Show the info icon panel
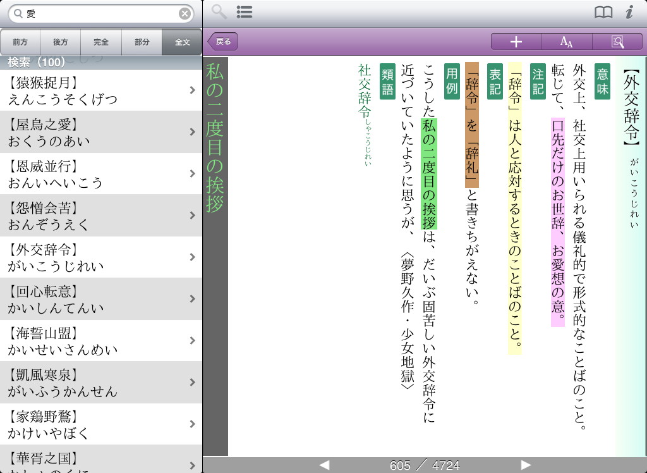The image size is (647, 473). [x=629, y=12]
